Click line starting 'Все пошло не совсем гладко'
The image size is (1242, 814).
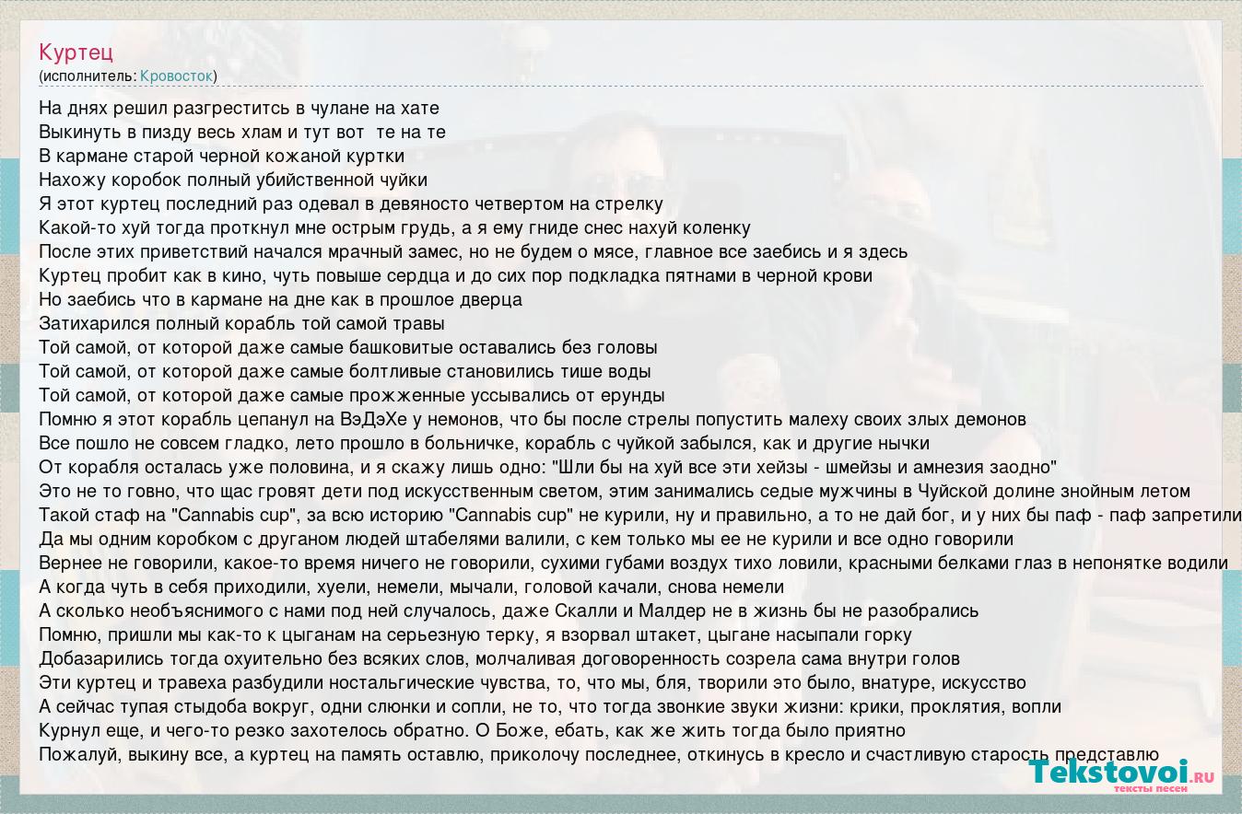click(x=484, y=443)
